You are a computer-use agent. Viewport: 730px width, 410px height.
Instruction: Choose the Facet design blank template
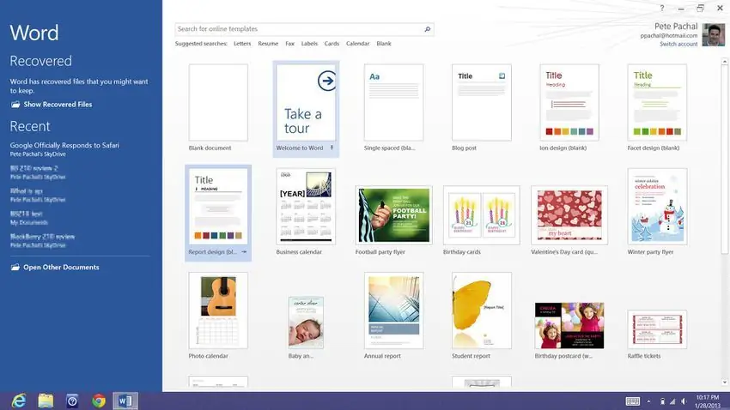pos(657,102)
